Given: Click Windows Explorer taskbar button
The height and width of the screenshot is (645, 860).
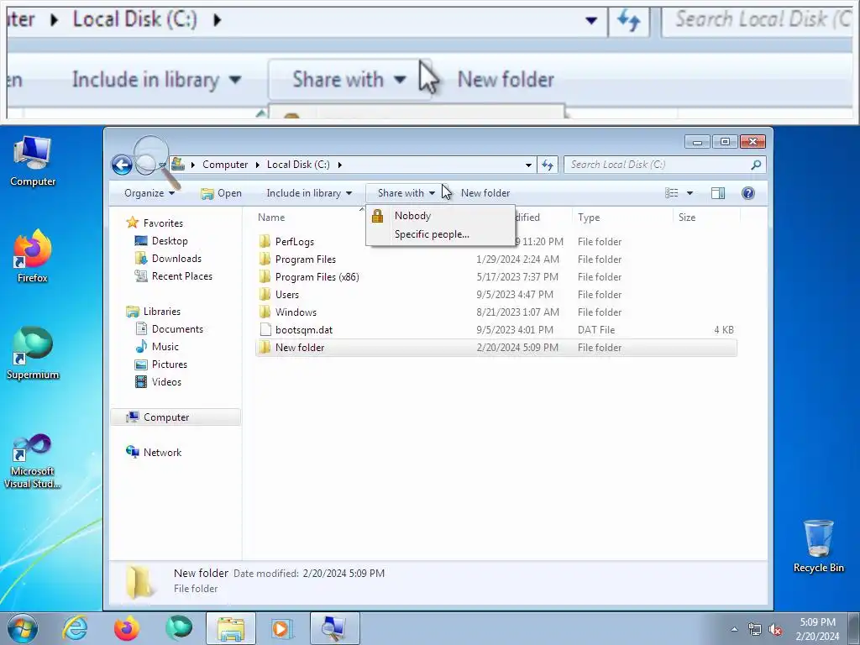Looking at the screenshot, I should click(231, 628).
